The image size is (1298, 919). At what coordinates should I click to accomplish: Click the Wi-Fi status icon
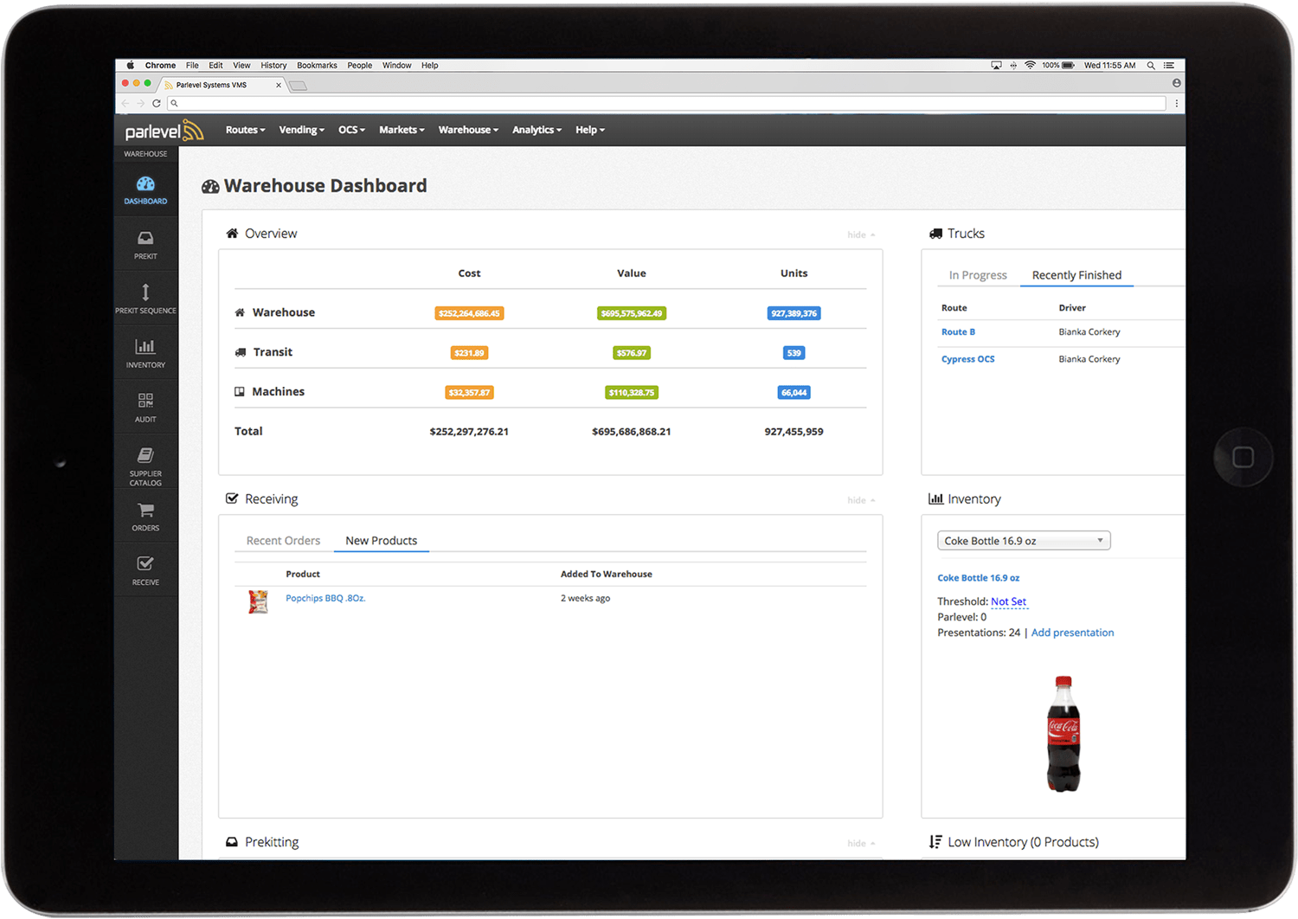[x=1030, y=65]
